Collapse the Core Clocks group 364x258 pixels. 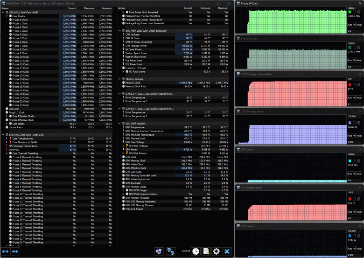(x=7, y=16)
